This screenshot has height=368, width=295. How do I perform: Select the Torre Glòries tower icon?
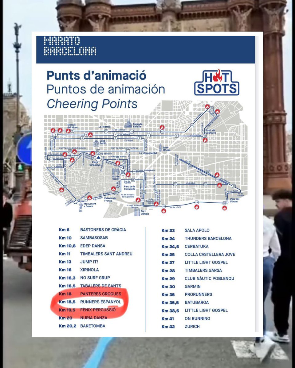160,147
